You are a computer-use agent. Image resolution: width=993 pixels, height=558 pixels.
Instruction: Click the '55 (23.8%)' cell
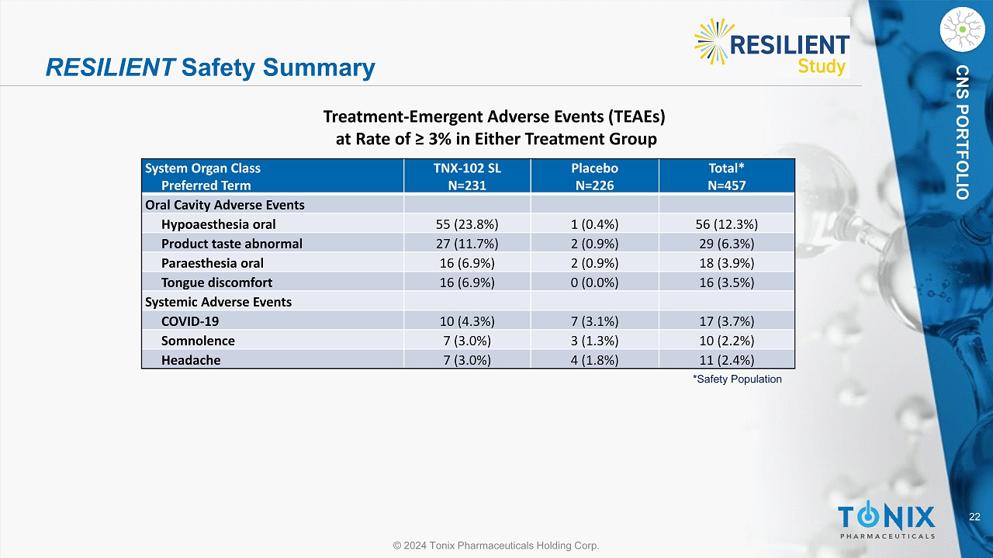point(468,224)
